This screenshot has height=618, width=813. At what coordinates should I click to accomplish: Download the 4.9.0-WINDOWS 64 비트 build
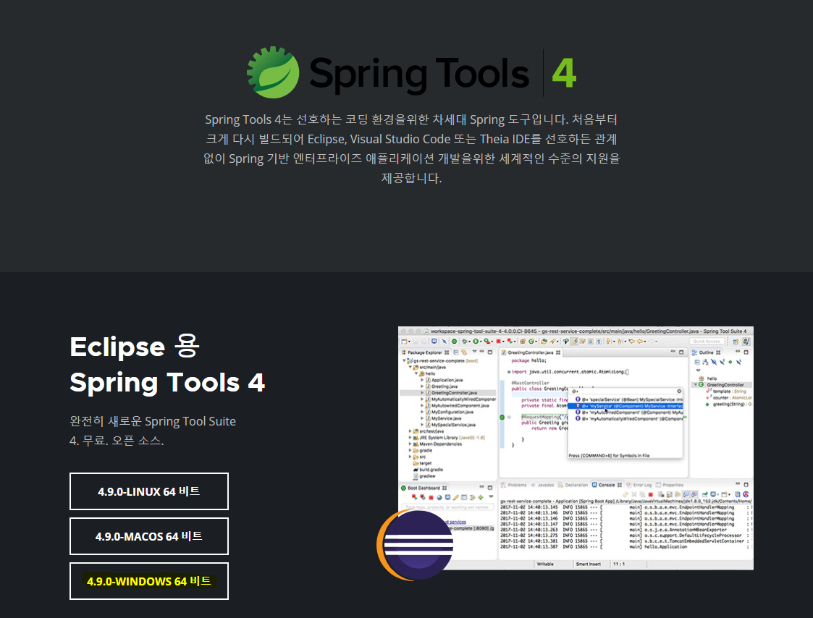149,581
